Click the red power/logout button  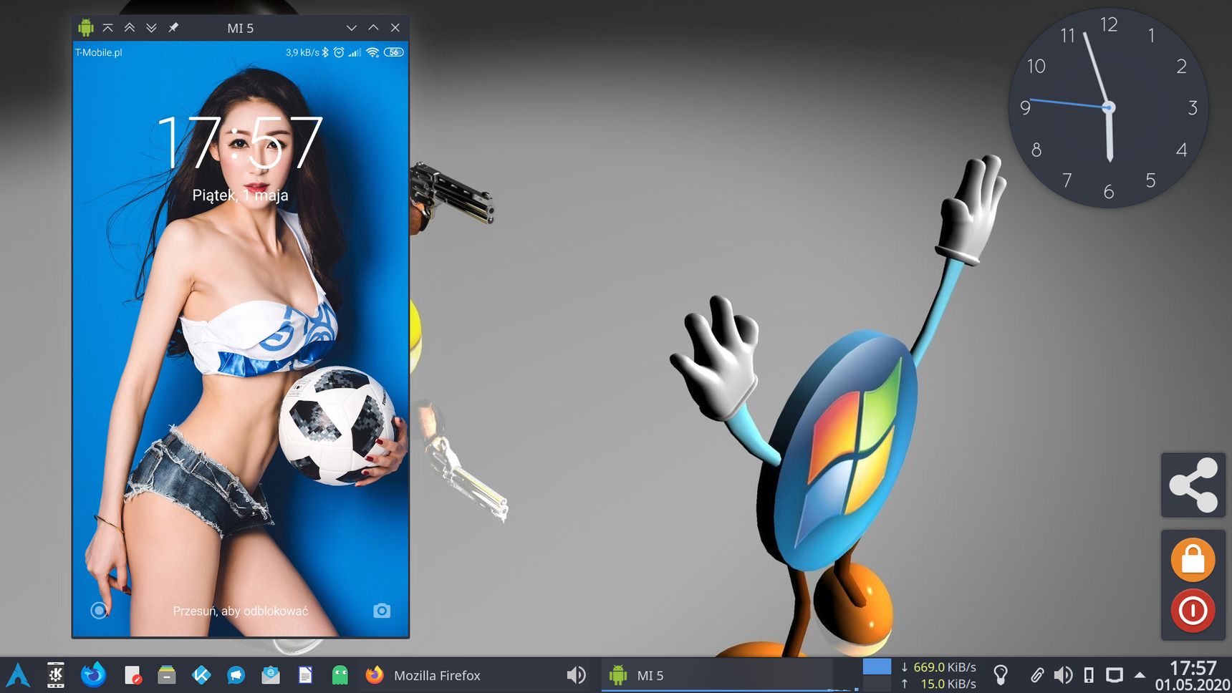pos(1193,611)
